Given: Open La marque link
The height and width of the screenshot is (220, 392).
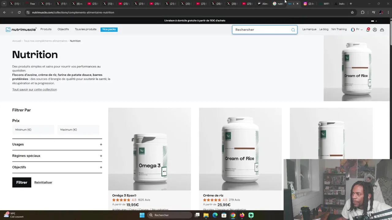Looking at the screenshot, I should [x=309, y=29].
